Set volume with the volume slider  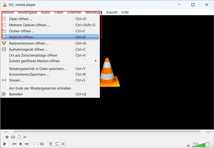click(200, 144)
